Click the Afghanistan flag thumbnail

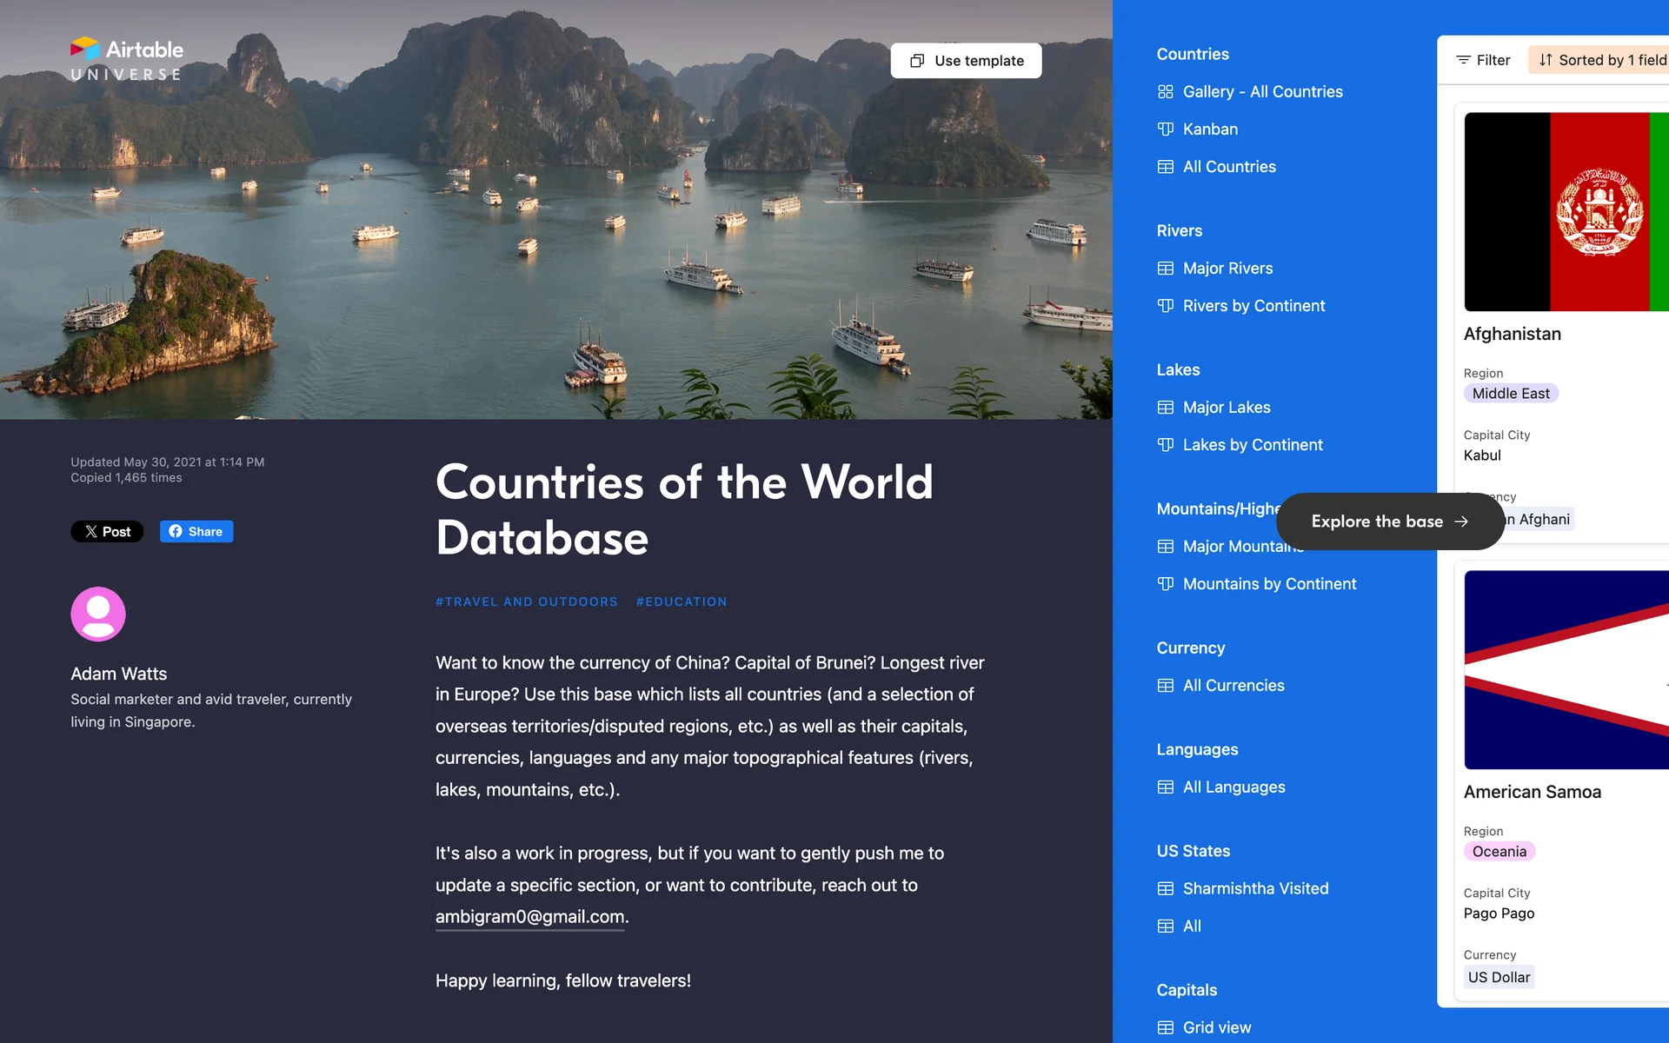pyautogui.click(x=1566, y=211)
